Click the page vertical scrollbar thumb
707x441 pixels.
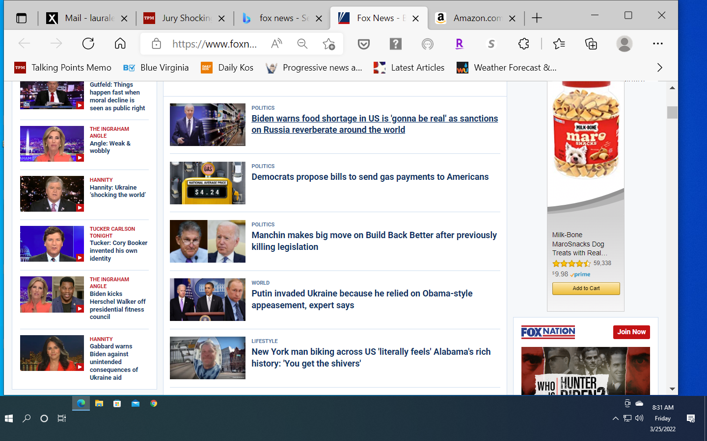click(x=672, y=112)
